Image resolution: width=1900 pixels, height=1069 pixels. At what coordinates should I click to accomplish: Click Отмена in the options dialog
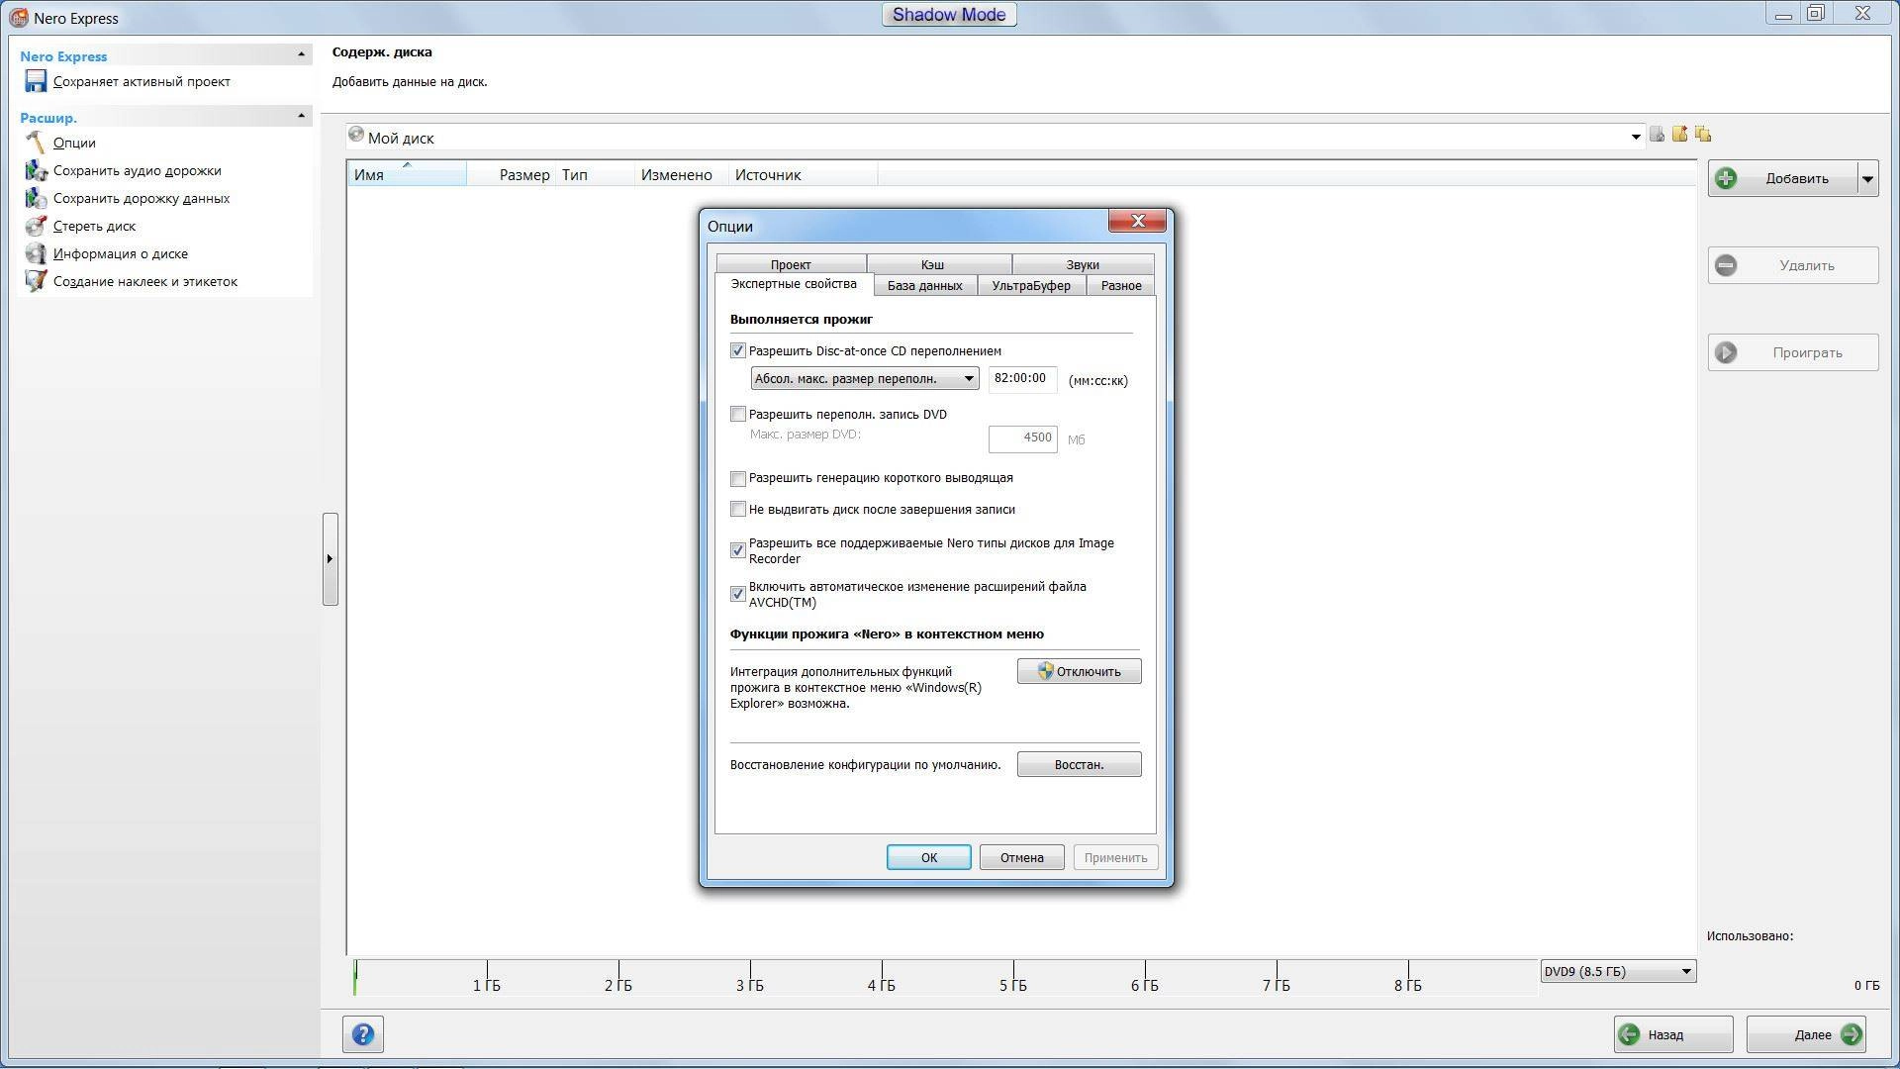pyautogui.click(x=1021, y=857)
